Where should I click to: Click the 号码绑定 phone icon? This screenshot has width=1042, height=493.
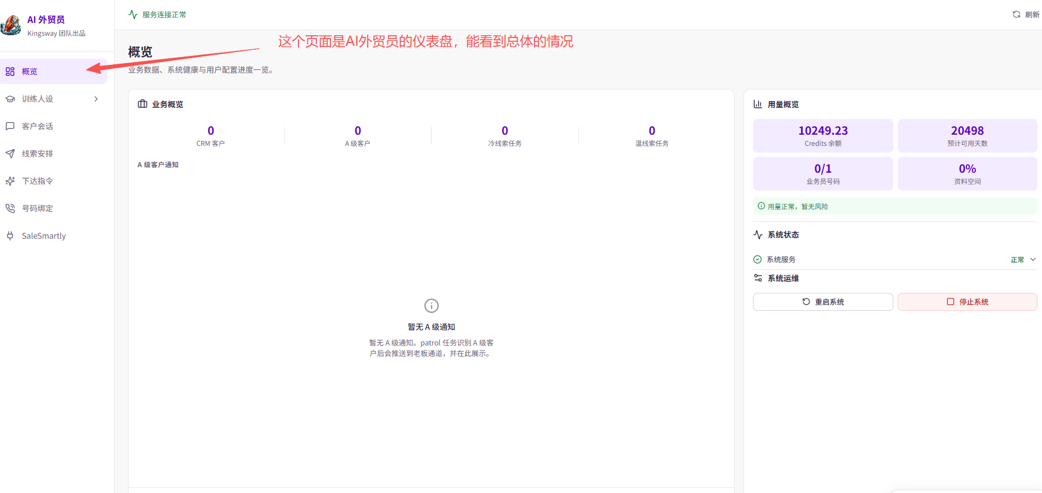10,208
